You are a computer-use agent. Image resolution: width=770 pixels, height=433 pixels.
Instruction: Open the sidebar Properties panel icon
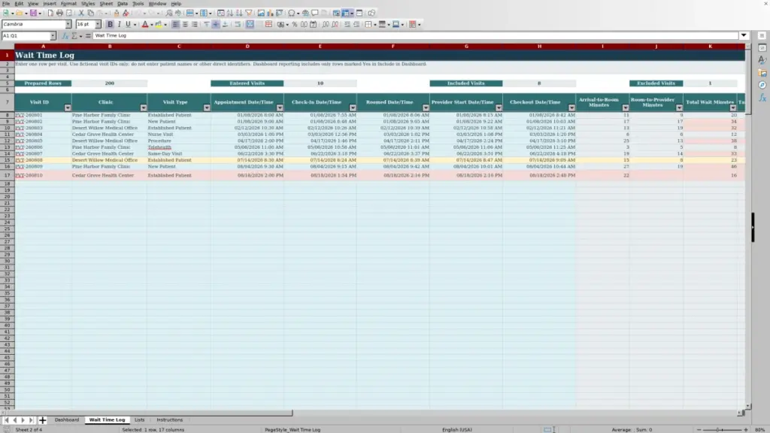click(762, 47)
